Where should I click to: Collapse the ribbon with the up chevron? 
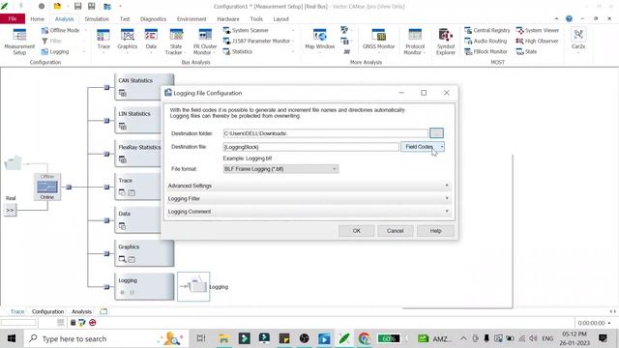(x=556, y=18)
